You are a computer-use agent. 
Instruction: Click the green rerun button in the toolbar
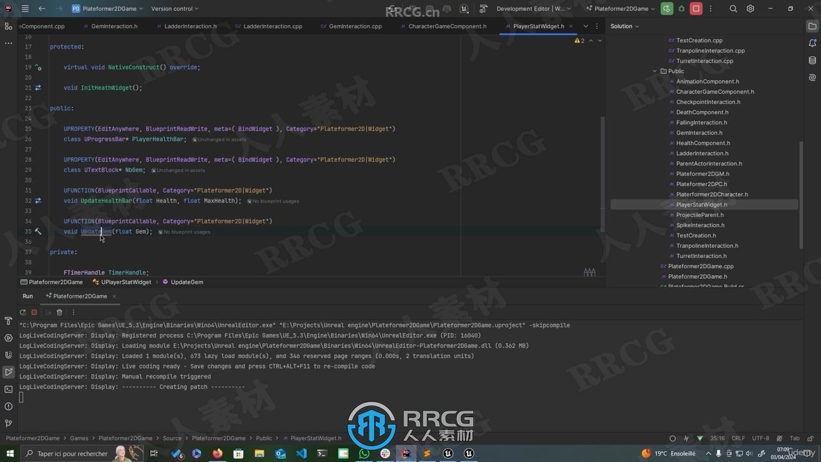pyautogui.click(x=667, y=8)
